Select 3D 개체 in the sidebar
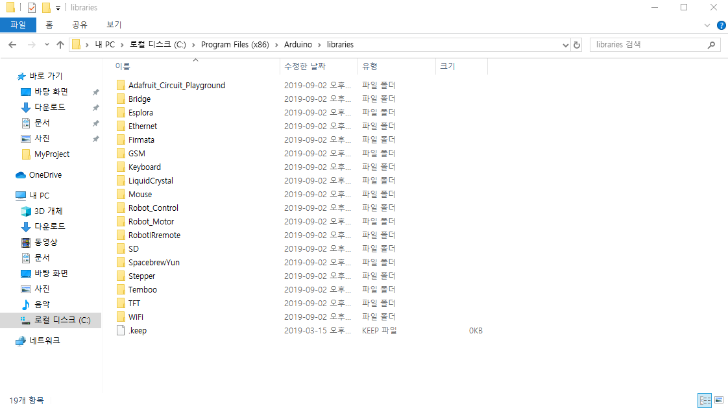This screenshot has height=408, width=728. click(x=42, y=211)
